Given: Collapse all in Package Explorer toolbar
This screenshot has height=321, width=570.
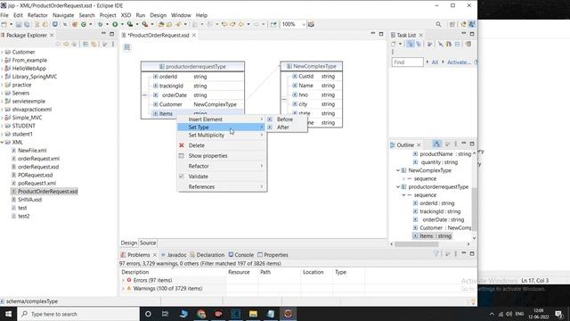Looking at the screenshot, I should tap(85, 44).
